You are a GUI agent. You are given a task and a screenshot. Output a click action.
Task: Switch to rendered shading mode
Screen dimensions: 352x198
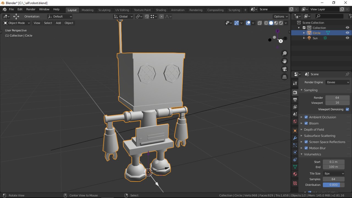click(281, 23)
